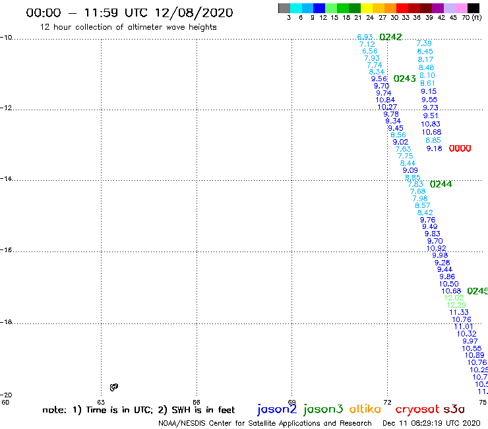Click the yellow swatch in the wave height scale
This screenshot has width=488, height=429.
pyautogui.click(x=367, y=8)
